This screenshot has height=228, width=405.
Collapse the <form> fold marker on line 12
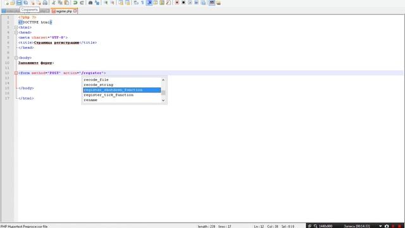click(16, 73)
